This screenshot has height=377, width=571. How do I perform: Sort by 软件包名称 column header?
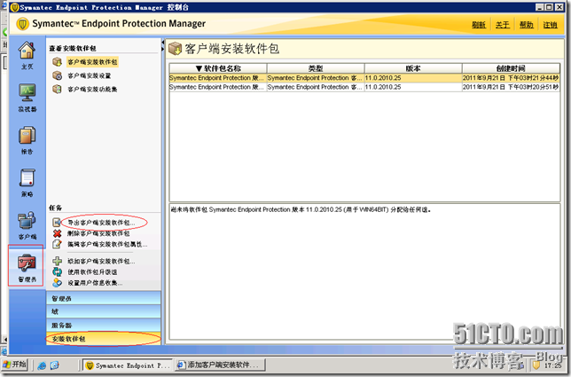218,68
